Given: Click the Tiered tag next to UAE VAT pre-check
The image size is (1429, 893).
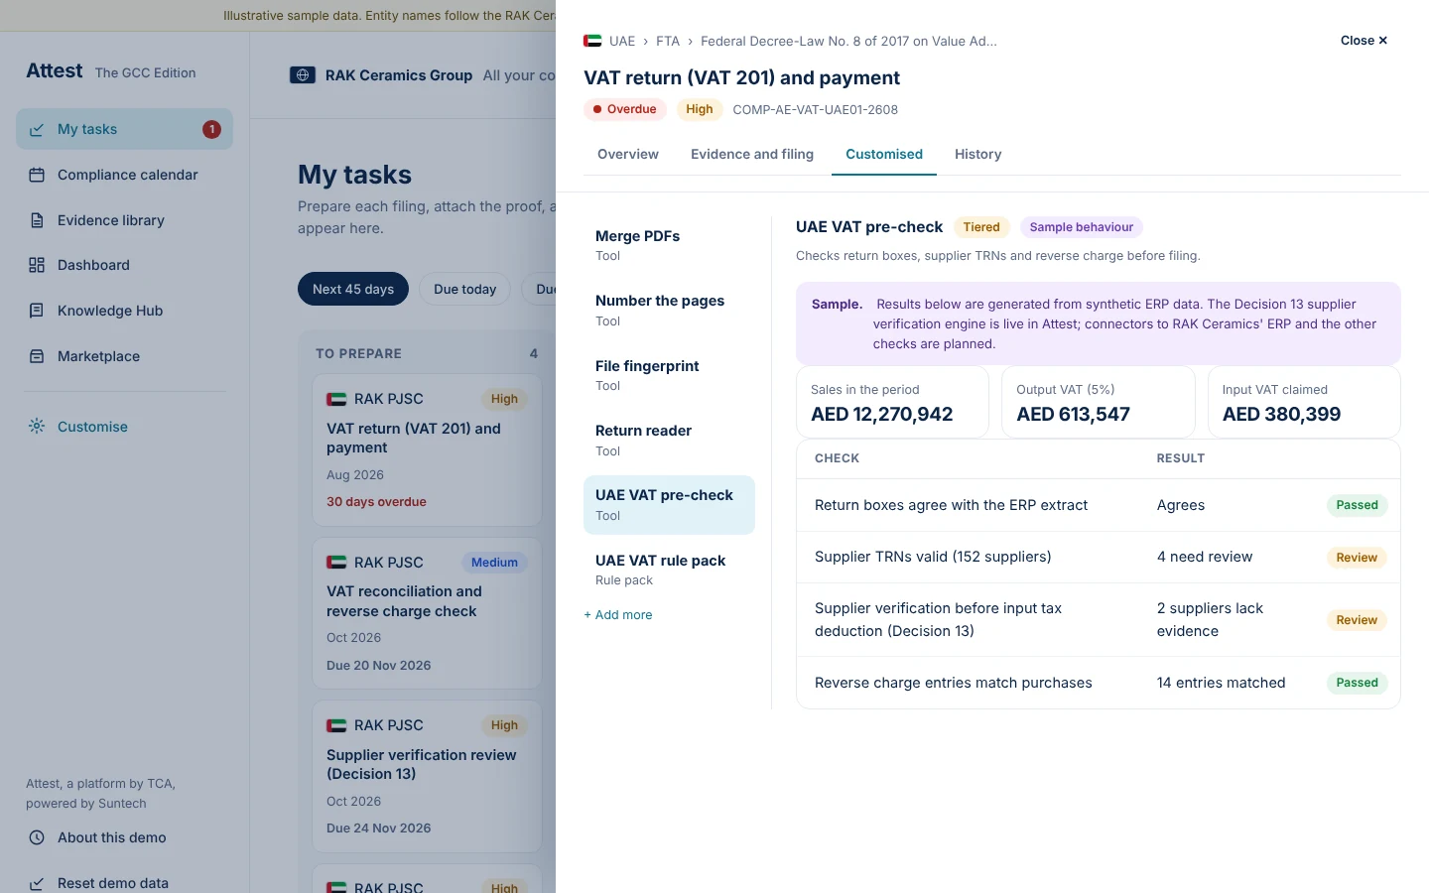Looking at the screenshot, I should [x=981, y=227].
